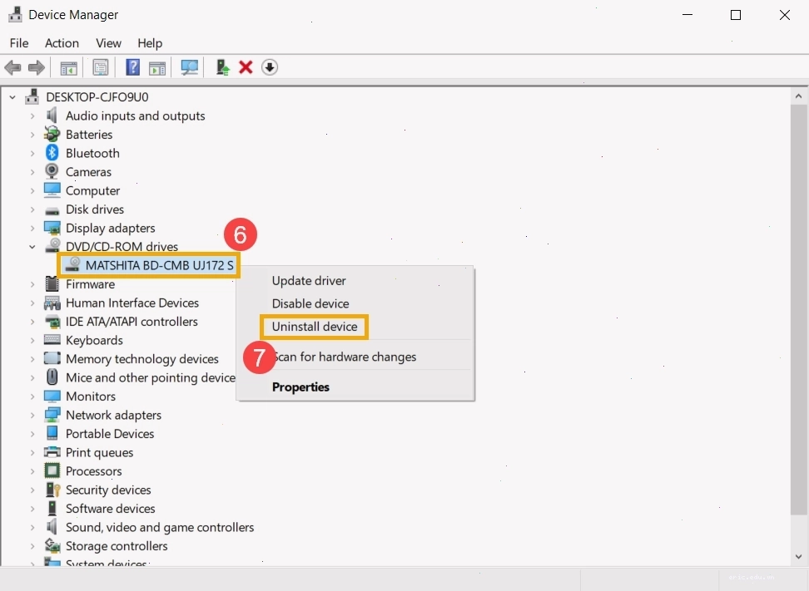The width and height of the screenshot is (809, 591).
Task: Click the Forward arrow toolbar icon
Action: (36, 67)
